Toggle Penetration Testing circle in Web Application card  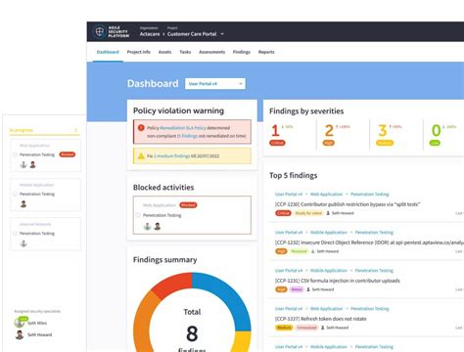pos(15,154)
